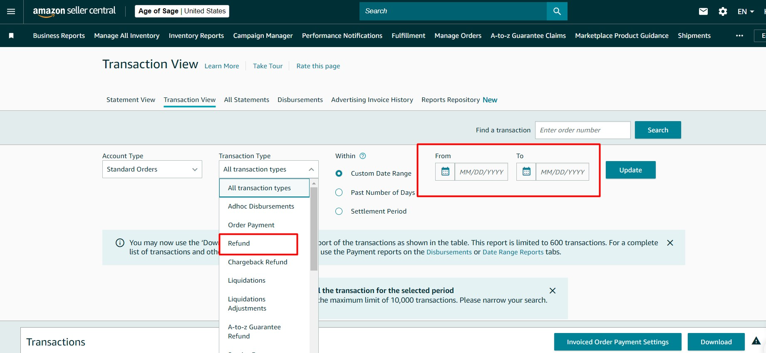This screenshot has width=766, height=353.
Task: Open the From date calendar picker
Action: click(445, 172)
